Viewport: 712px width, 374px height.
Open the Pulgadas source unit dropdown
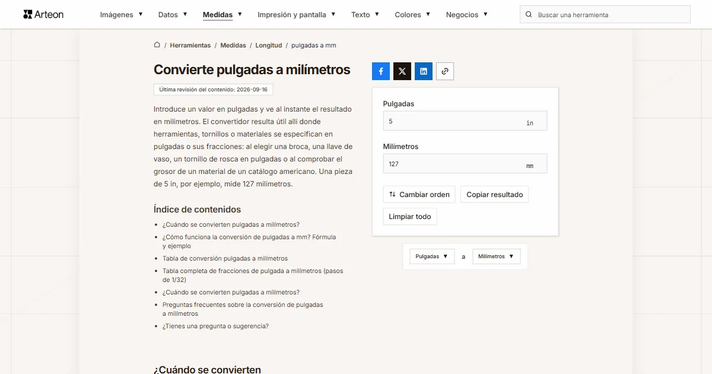(x=432, y=256)
